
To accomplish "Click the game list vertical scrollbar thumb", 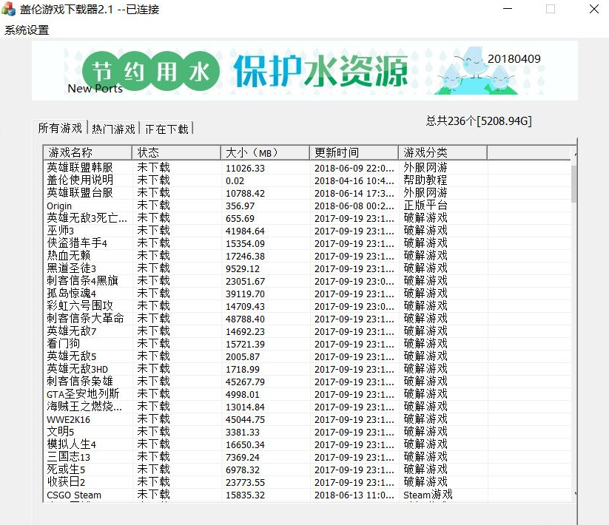I will 573,183.
